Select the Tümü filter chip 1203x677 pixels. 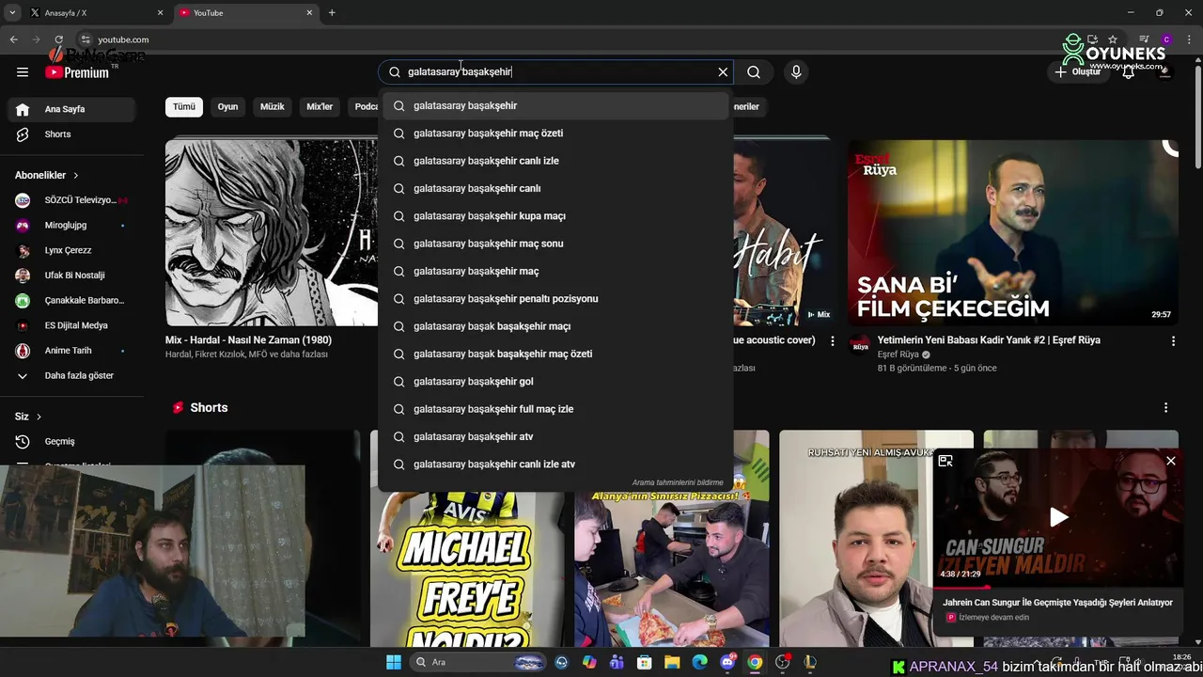(184, 106)
